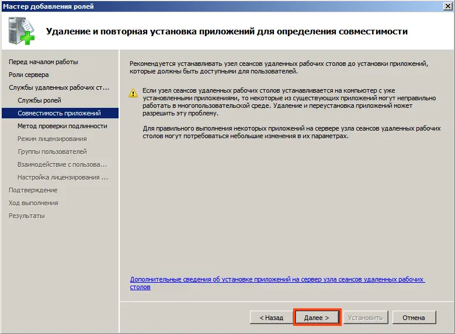The image size is (455, 334).
Task: Click the Результаты step
Action: 27,216
